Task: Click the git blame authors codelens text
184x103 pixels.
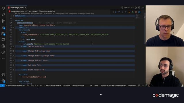Action: click(54, 14)
